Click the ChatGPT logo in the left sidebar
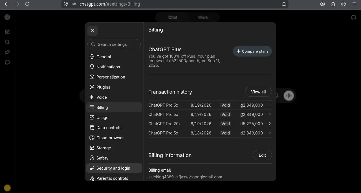 click(7, 17)
